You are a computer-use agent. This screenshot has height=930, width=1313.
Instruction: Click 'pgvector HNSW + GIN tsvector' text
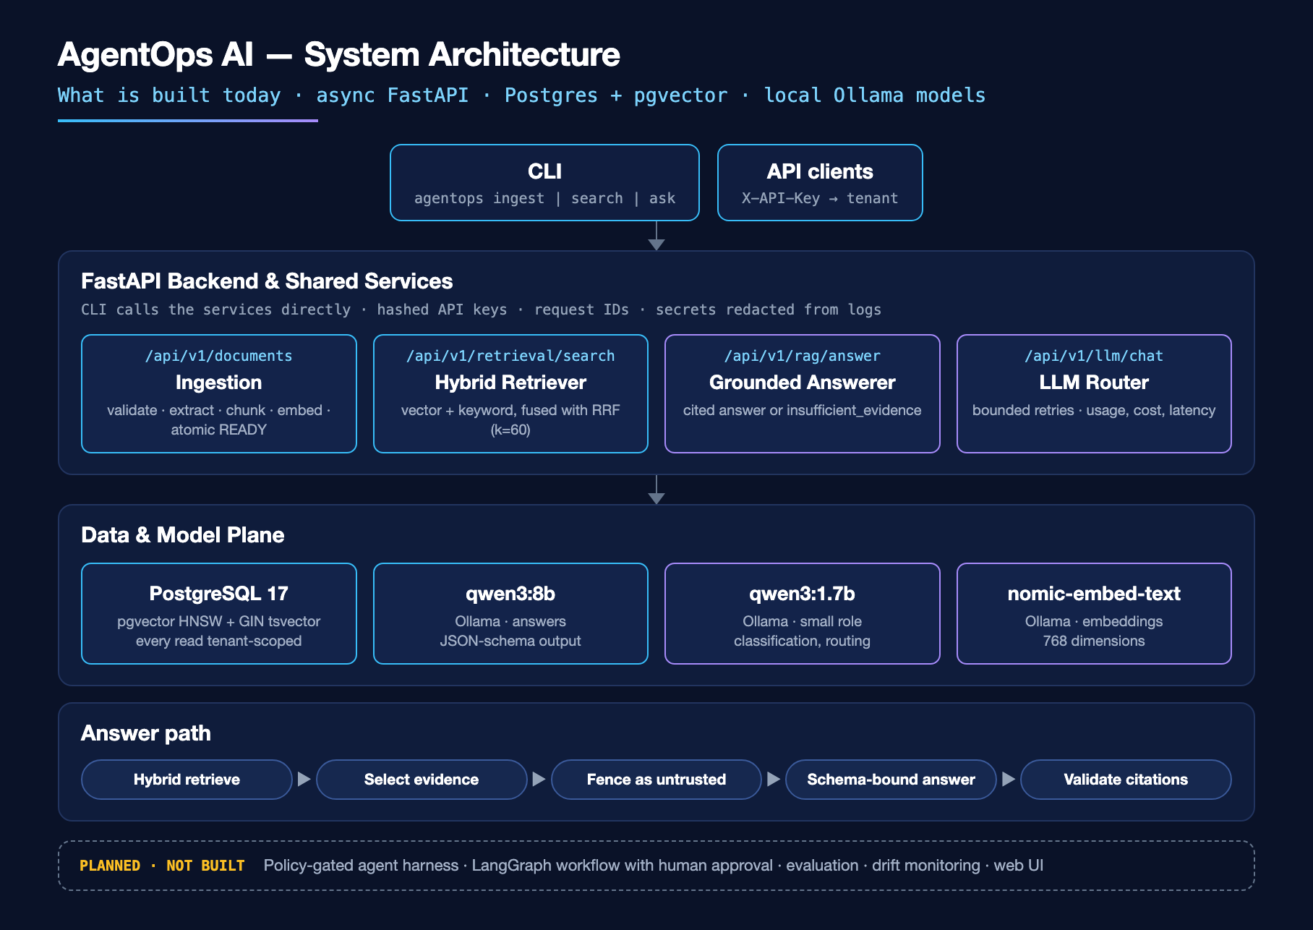click(219, 621)
